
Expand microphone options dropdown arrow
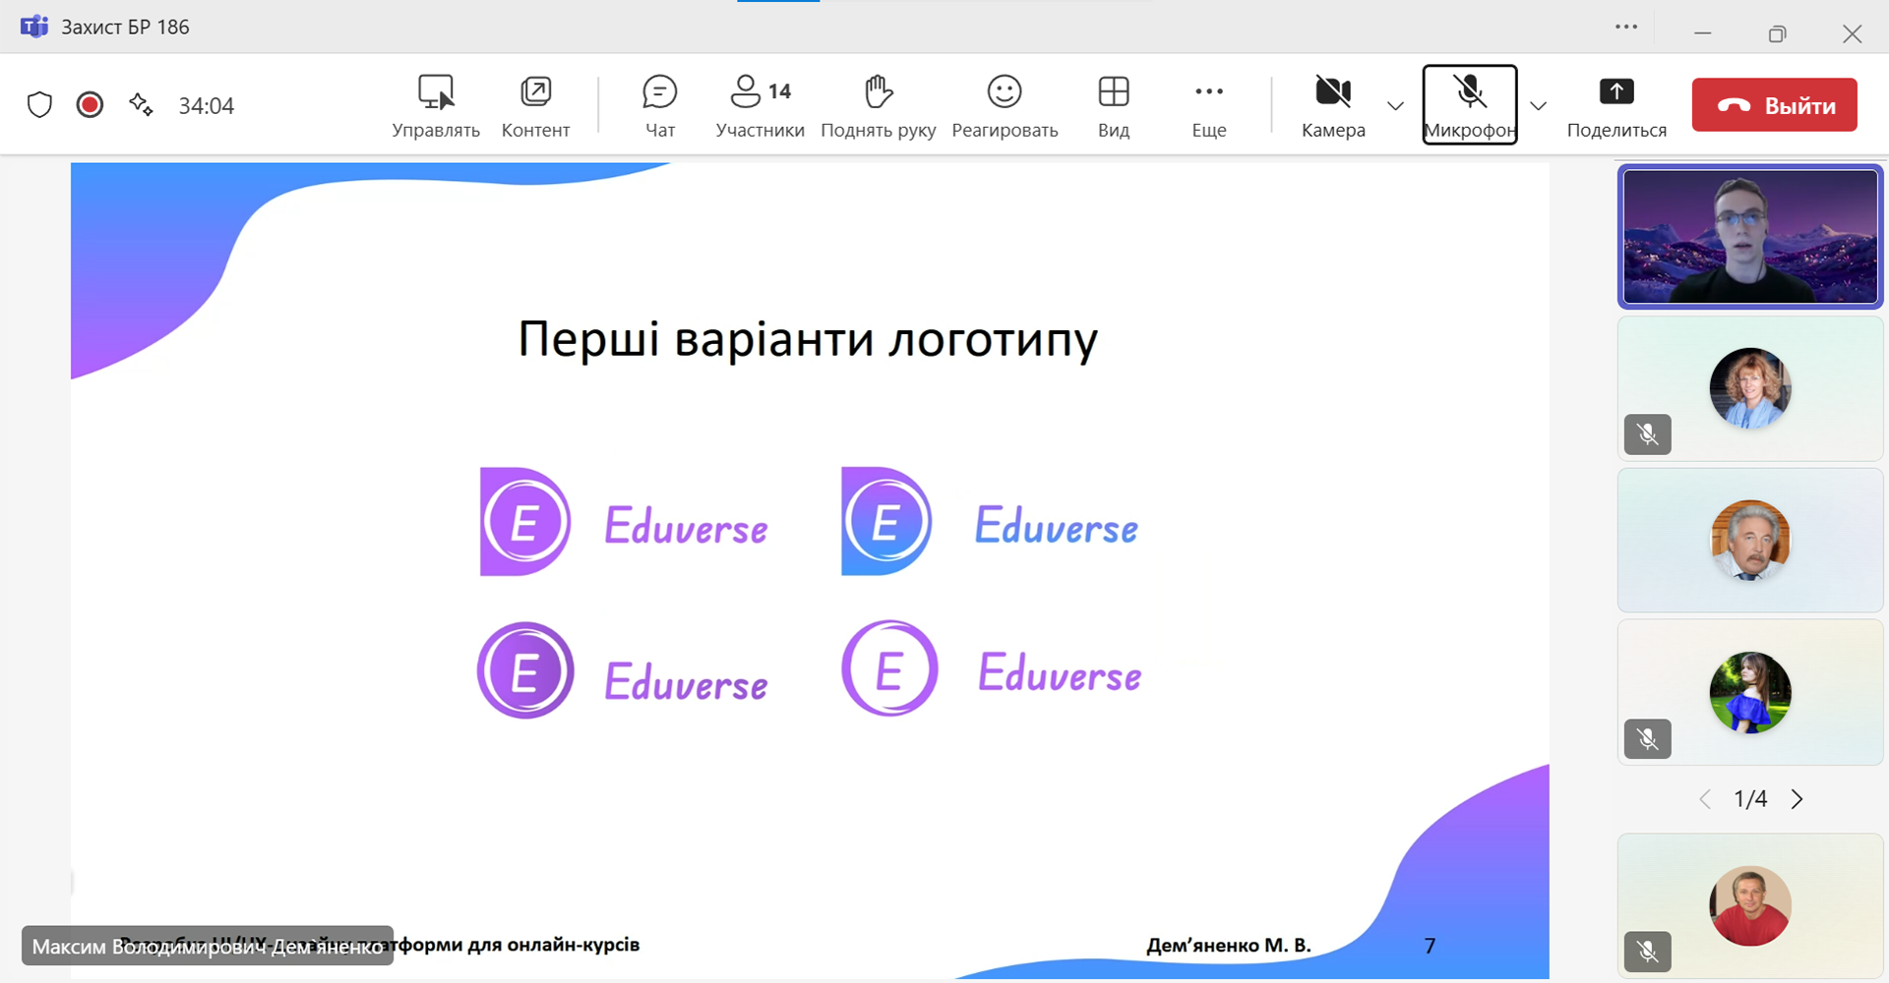click(1538, 106)
